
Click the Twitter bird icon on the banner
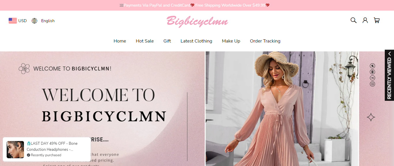click(372, 66)
